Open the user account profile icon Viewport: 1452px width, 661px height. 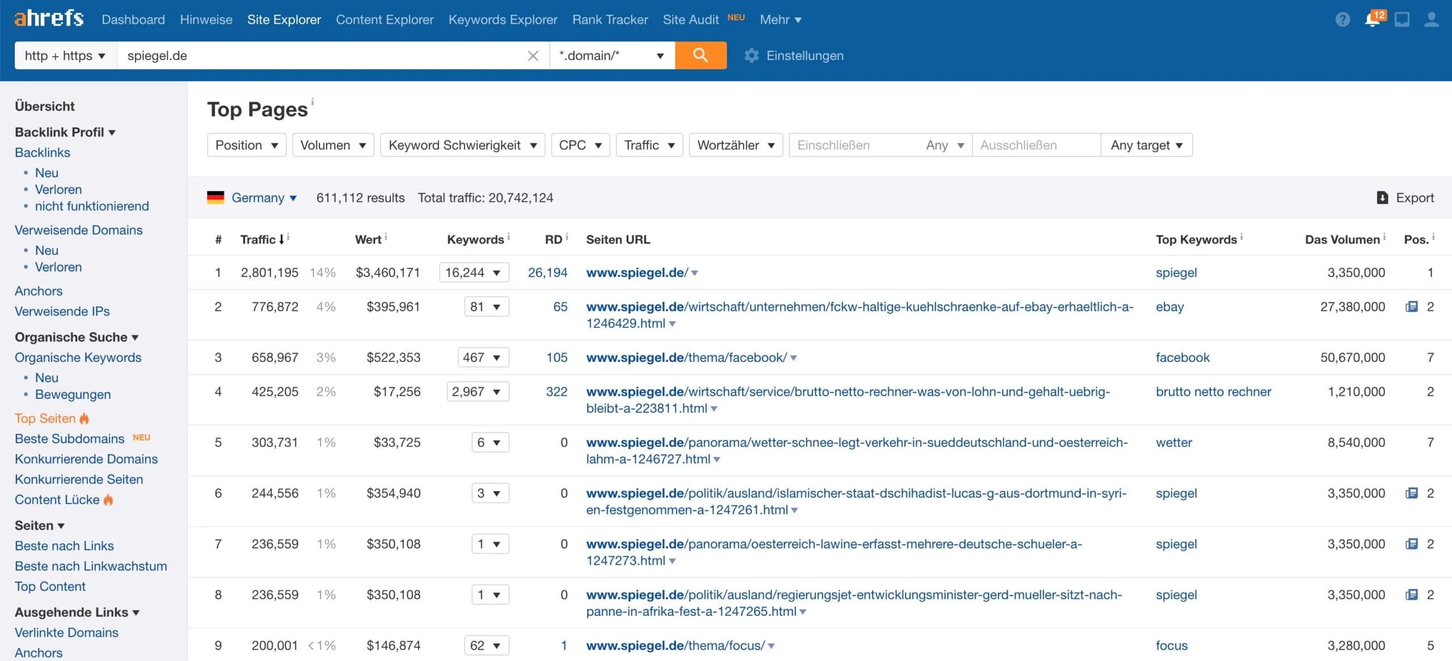click(1432, 19)
